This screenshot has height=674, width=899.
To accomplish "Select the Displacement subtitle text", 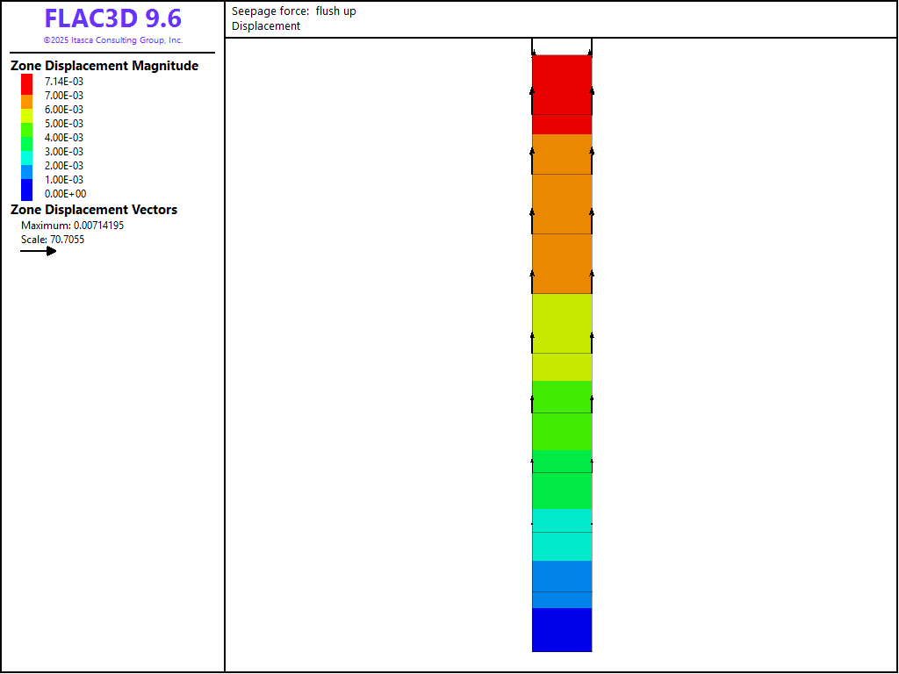I will coord(266,26).
